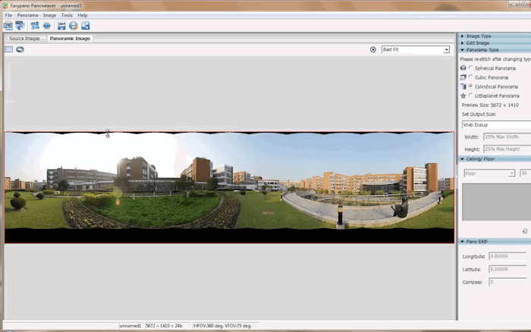
Task: Collapse the Pano EXIF section
Action: pyautogui.click(x=463, y=241)
